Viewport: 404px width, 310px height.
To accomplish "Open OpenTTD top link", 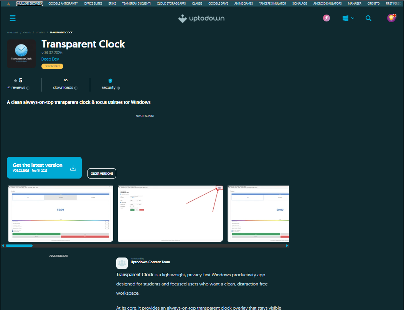I will pyautogui.click(x=373, y=3).
